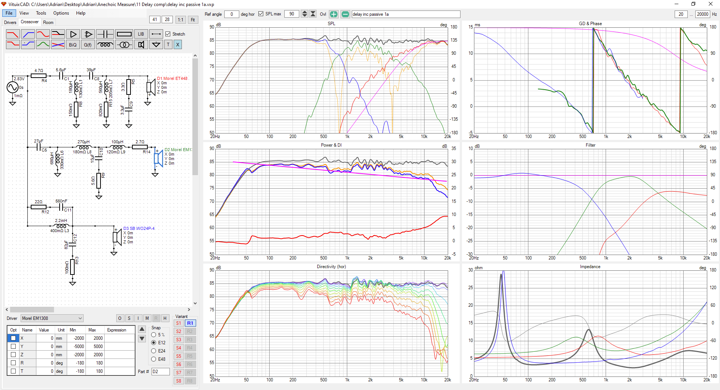Open the View menu

[24, 13]
